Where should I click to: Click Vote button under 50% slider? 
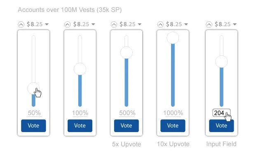[33, 126]
